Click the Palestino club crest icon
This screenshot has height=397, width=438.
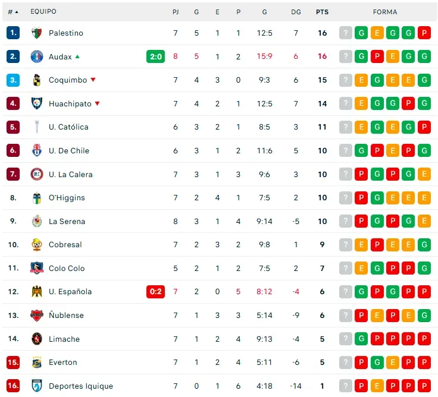[x=37, y=33]
